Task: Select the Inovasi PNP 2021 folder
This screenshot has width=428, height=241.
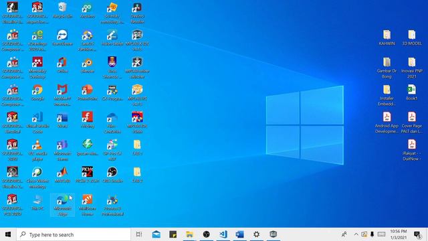Action: pos(412,68)
